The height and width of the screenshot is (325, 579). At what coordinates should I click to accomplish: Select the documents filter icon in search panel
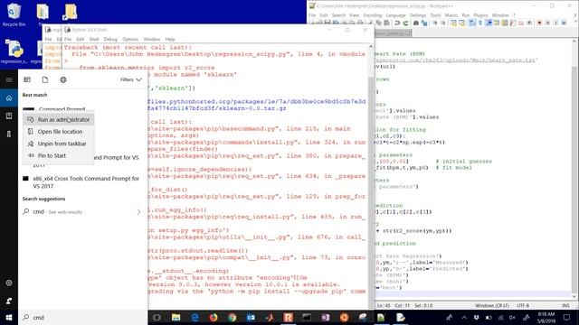point(45,79)
